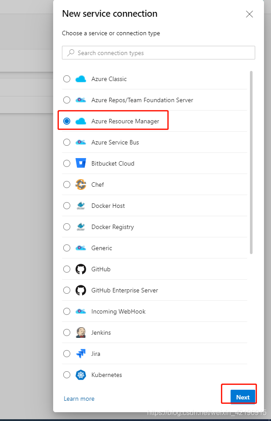Click the Azure Service Bus label
Image resolution: width=271 pixels, height=421 pixels.
pyautogui.click(x=115, y=142)
